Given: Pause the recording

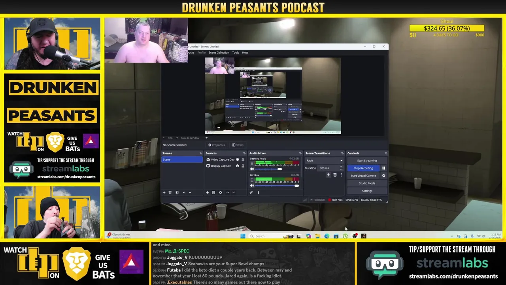Looking at the screenshot, I should point(383,168).
